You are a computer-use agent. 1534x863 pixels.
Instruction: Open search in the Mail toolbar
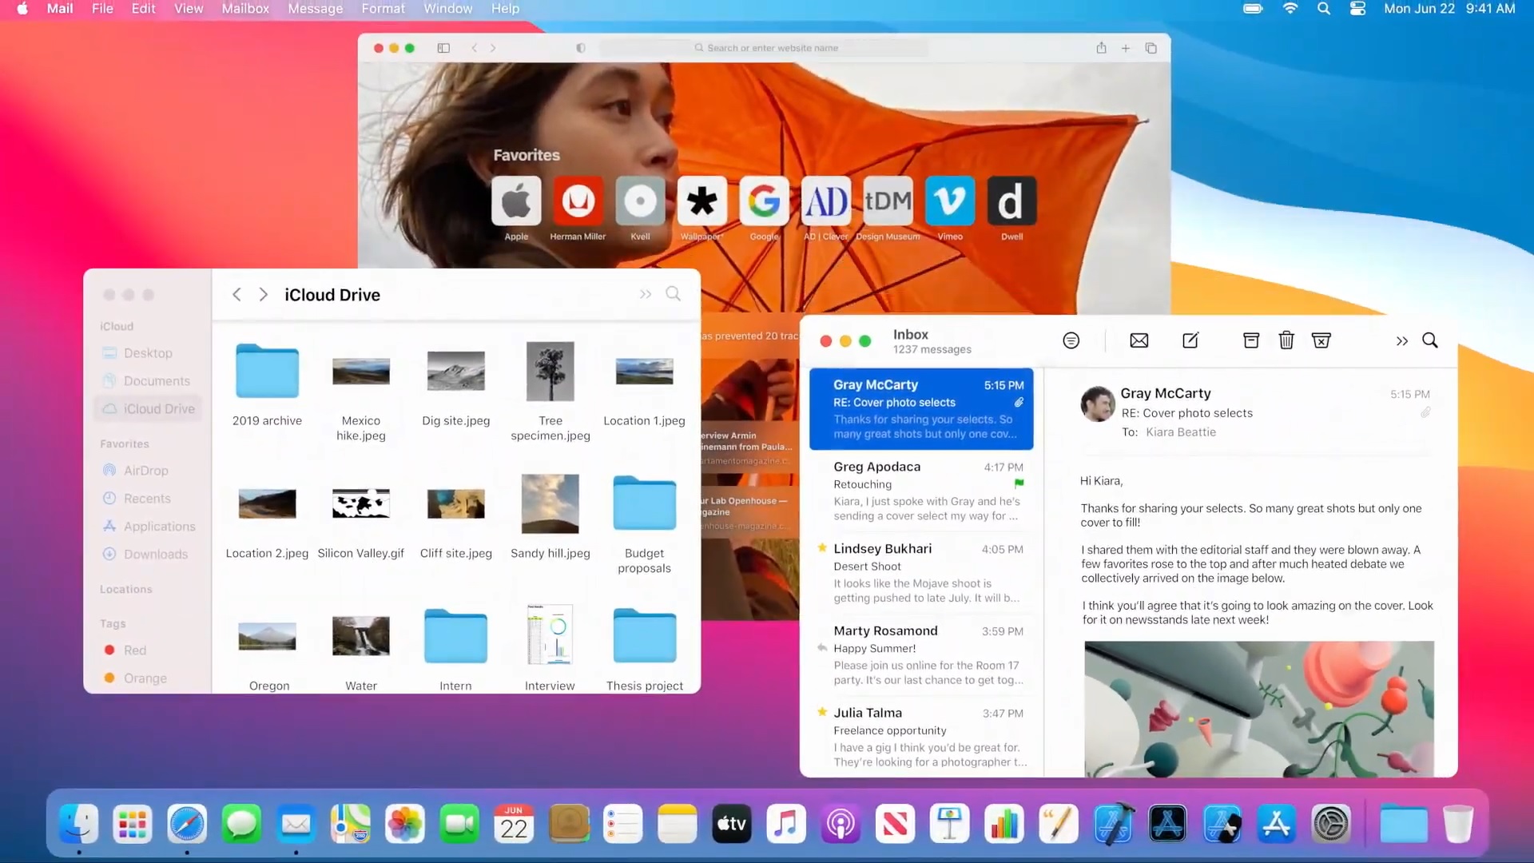point(1430,340)
